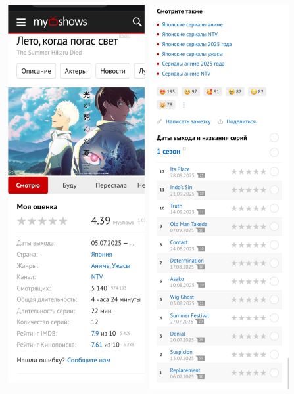Open the hamburger navigation menu

(21, 22)
